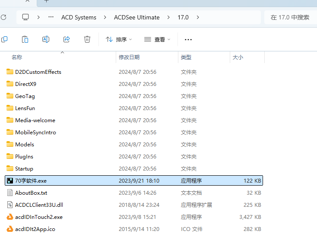Click the 17.0 breadcrumb segment
Viewport: 317px width, 234px height.
(x=183, y=17)
